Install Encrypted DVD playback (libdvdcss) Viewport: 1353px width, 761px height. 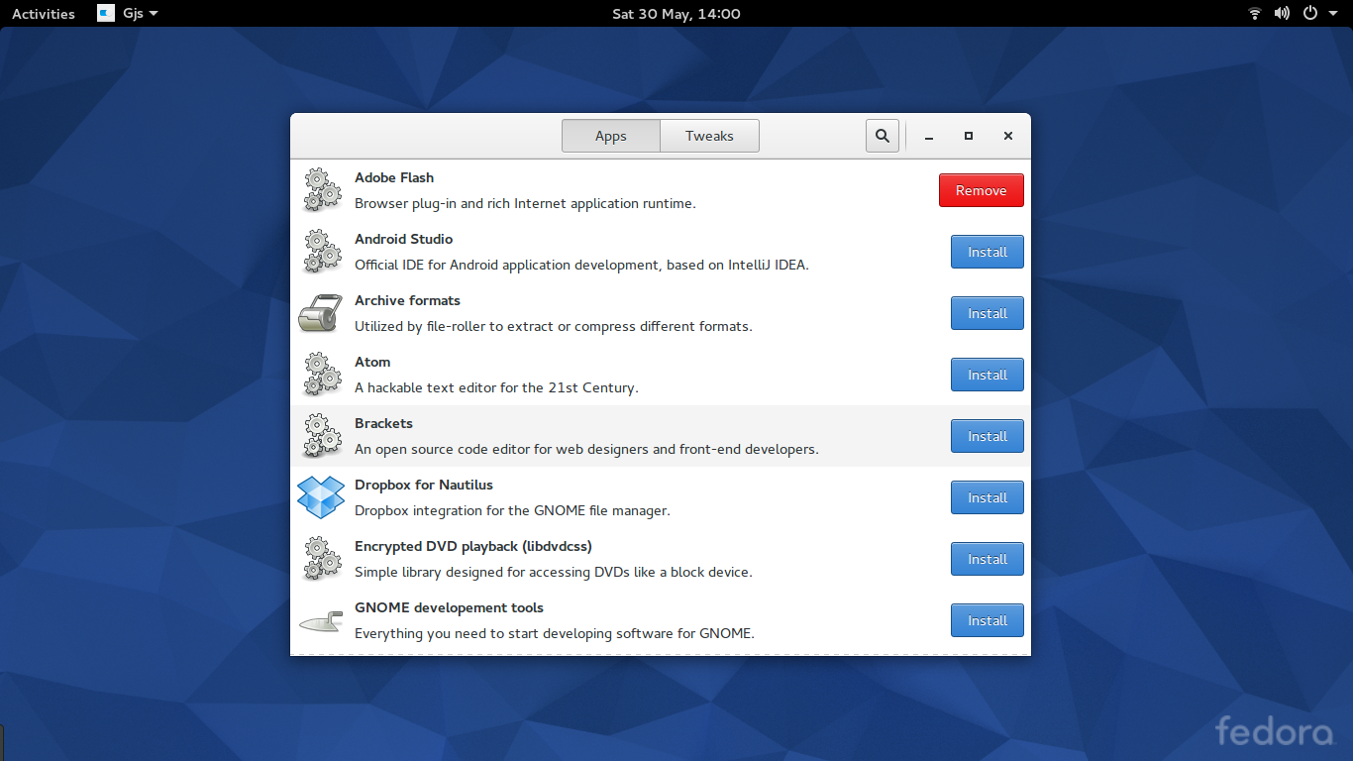988,559
